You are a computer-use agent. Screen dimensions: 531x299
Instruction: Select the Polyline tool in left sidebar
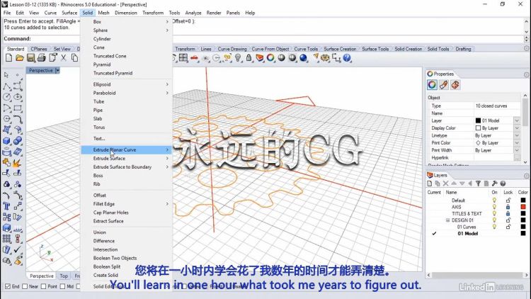[6, 86]
